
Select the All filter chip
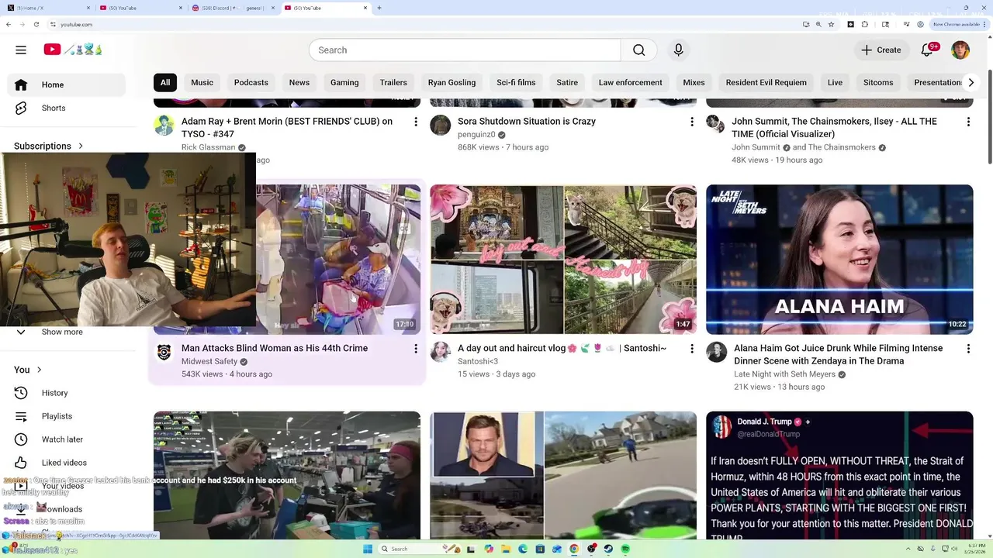coord(165,82)
